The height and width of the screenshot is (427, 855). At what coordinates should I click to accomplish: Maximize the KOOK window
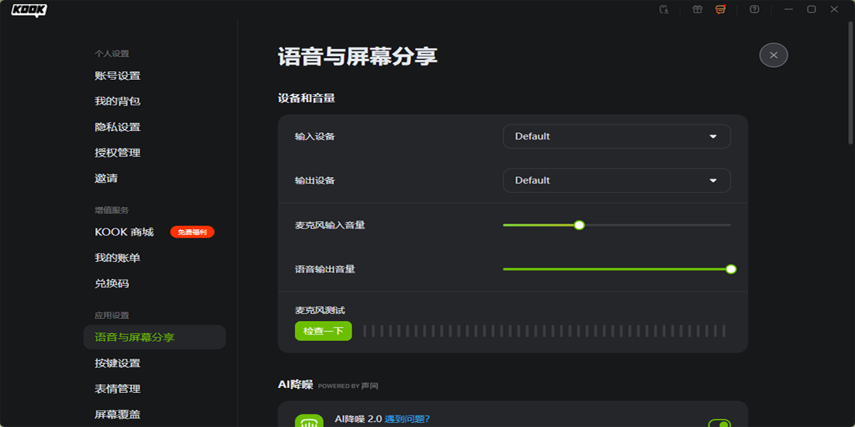[811, 9]
